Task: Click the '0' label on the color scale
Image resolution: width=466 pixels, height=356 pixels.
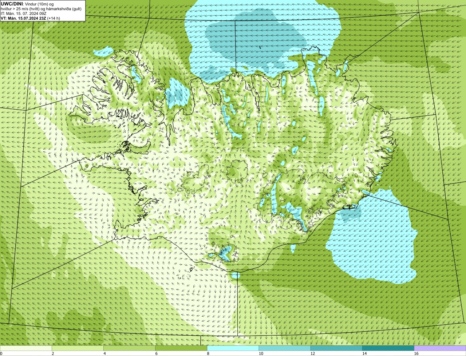Action: point(1,353)
